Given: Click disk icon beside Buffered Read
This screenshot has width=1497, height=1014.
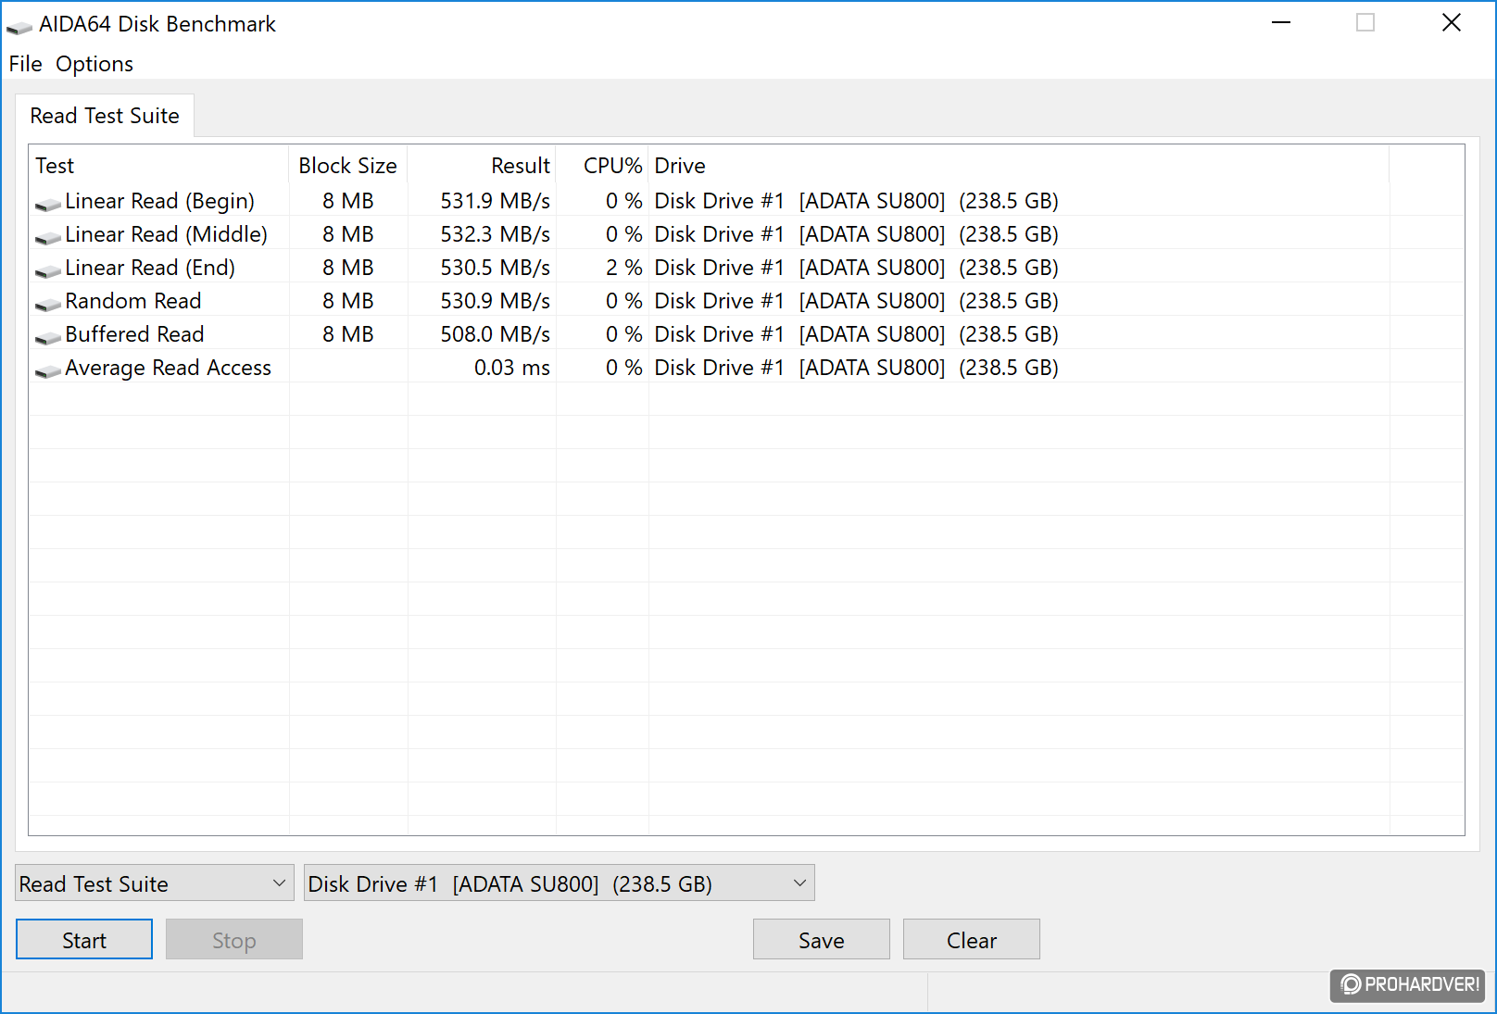Looking at the screenshot, I should 48,337.
